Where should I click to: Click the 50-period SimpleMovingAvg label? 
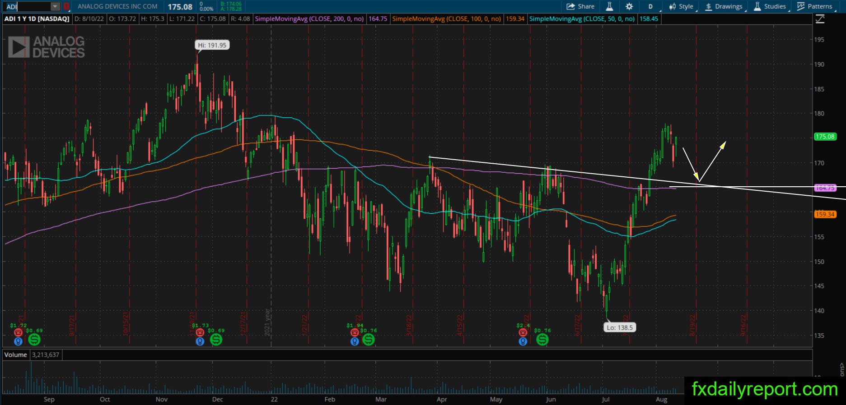pos(582,19)
